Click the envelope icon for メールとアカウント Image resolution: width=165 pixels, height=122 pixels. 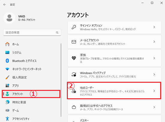74,42
